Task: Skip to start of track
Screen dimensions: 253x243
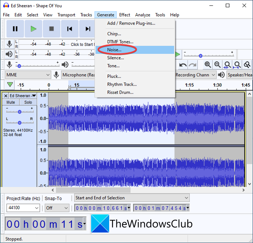Action: pos(69,29)
